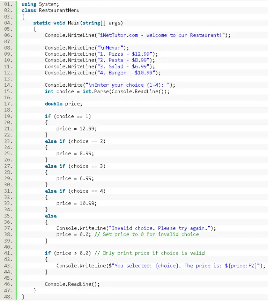
Task: Click the "price = 10.99;" assignment
Action: (76, 203)
